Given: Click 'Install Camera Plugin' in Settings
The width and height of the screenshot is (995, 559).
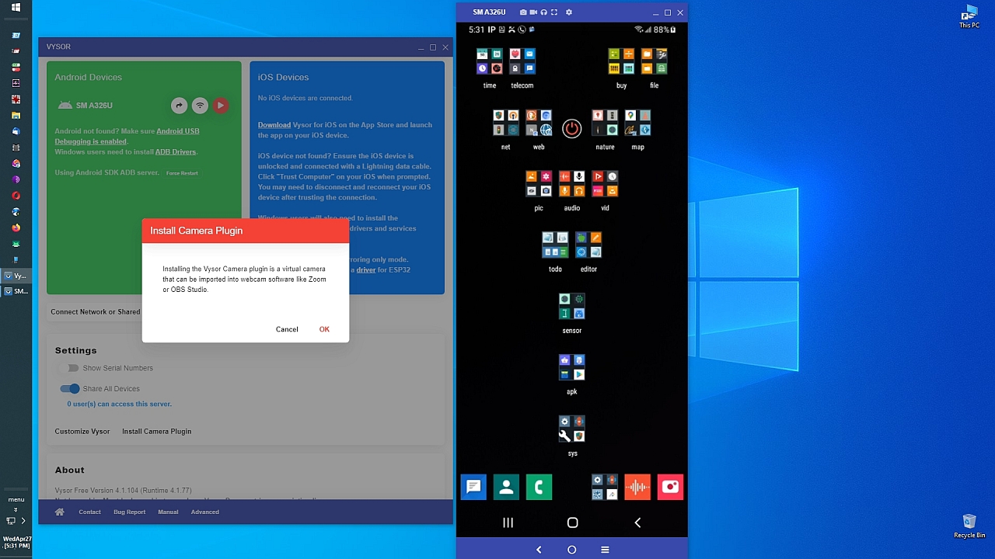Looking at the screenshot, I should 156,432.
